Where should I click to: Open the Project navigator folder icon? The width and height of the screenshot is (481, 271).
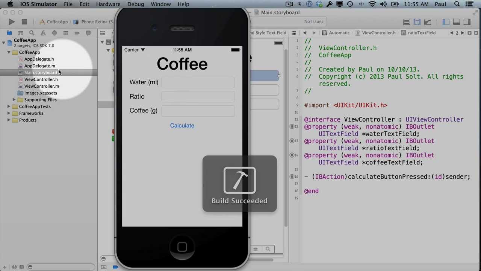(9, 33)
